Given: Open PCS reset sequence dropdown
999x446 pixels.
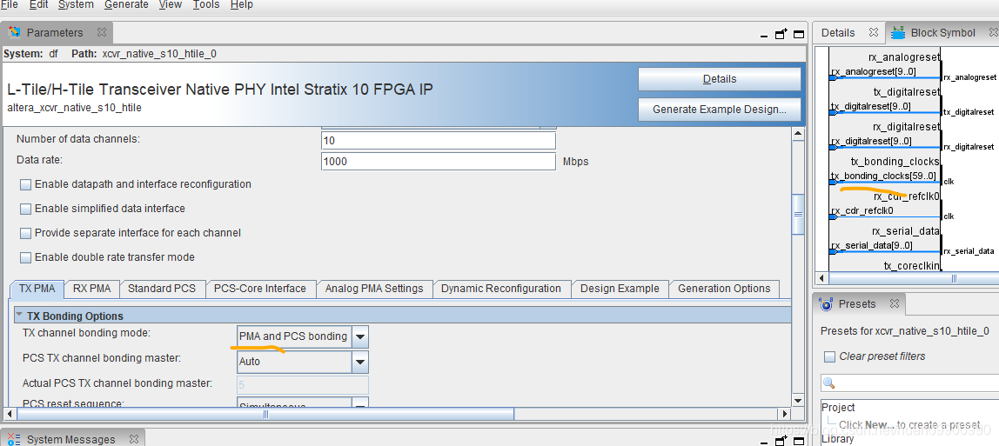Looking at the screenshot, I should coord(360,404).
